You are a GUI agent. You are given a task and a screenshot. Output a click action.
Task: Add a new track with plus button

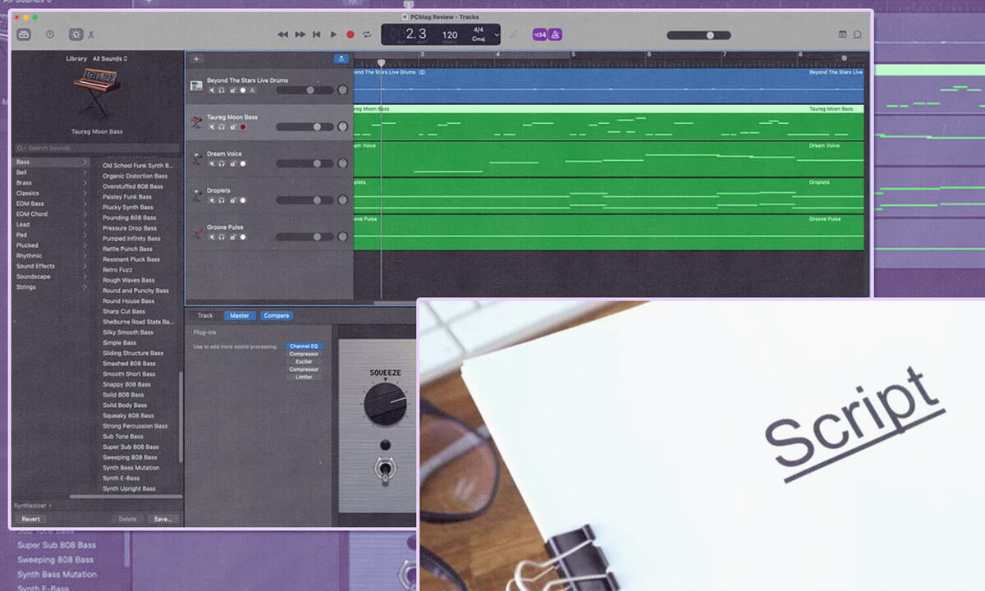195,59
